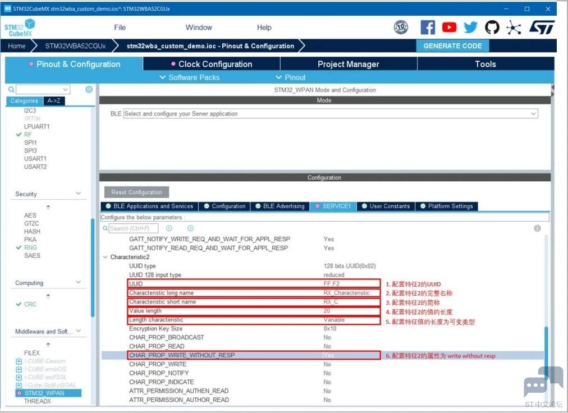Select the Categories list tab
Viewport: 568px width, 413px height.
tap(24, 100)
